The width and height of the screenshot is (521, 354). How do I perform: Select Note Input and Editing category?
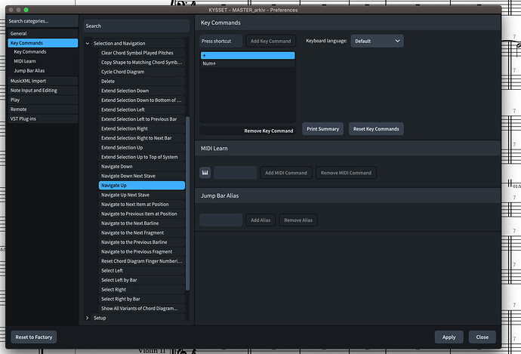click(43, 91)
